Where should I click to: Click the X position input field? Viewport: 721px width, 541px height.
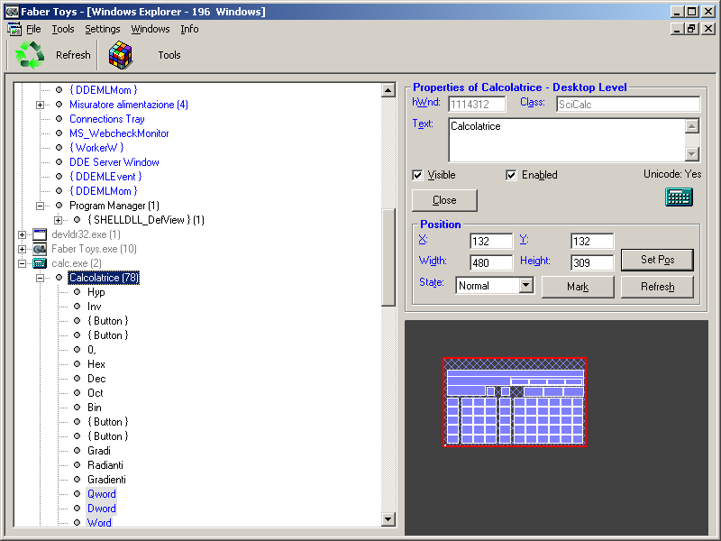(x=491, y=241)
